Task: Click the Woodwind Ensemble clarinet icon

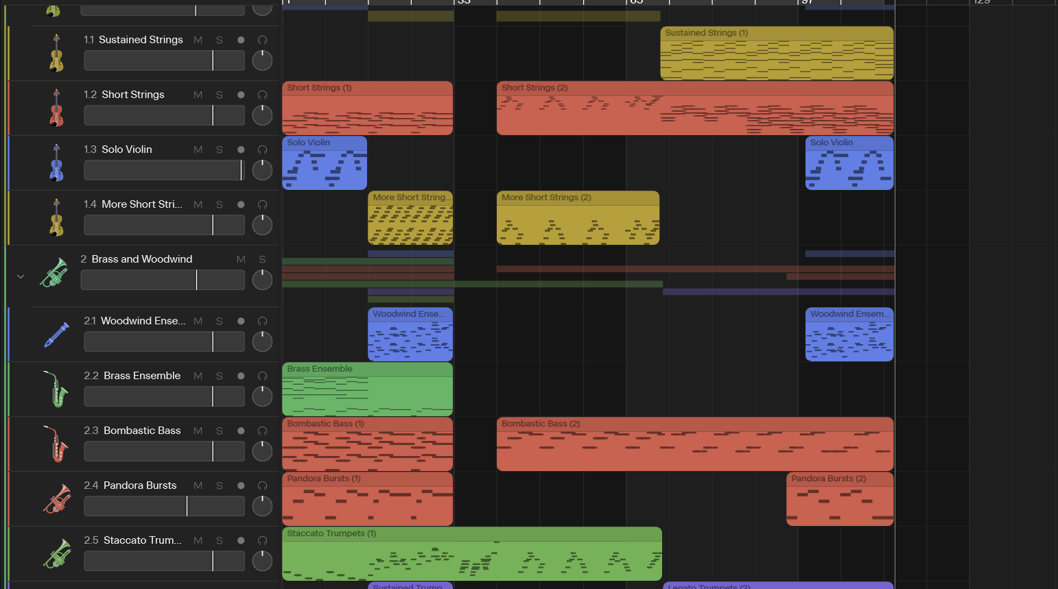Action: pyautogui.click(x=56, y=335)
